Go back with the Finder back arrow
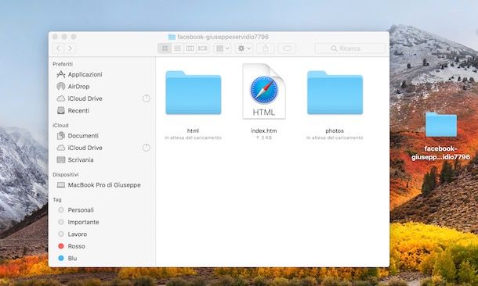This screenshot has width=478, height=286. (x=59, y=48)
